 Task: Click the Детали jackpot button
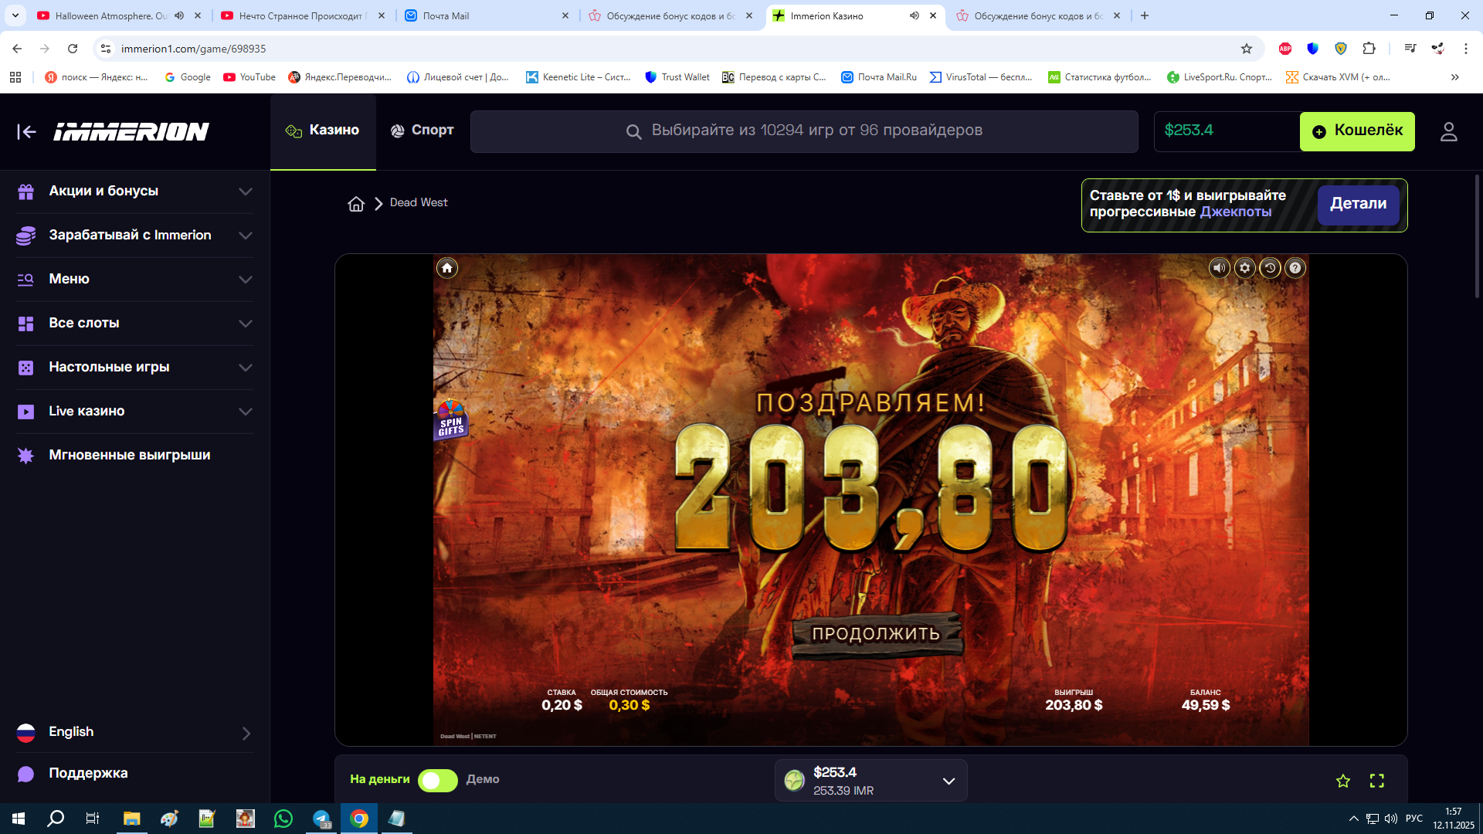(x=1357, y=204)
